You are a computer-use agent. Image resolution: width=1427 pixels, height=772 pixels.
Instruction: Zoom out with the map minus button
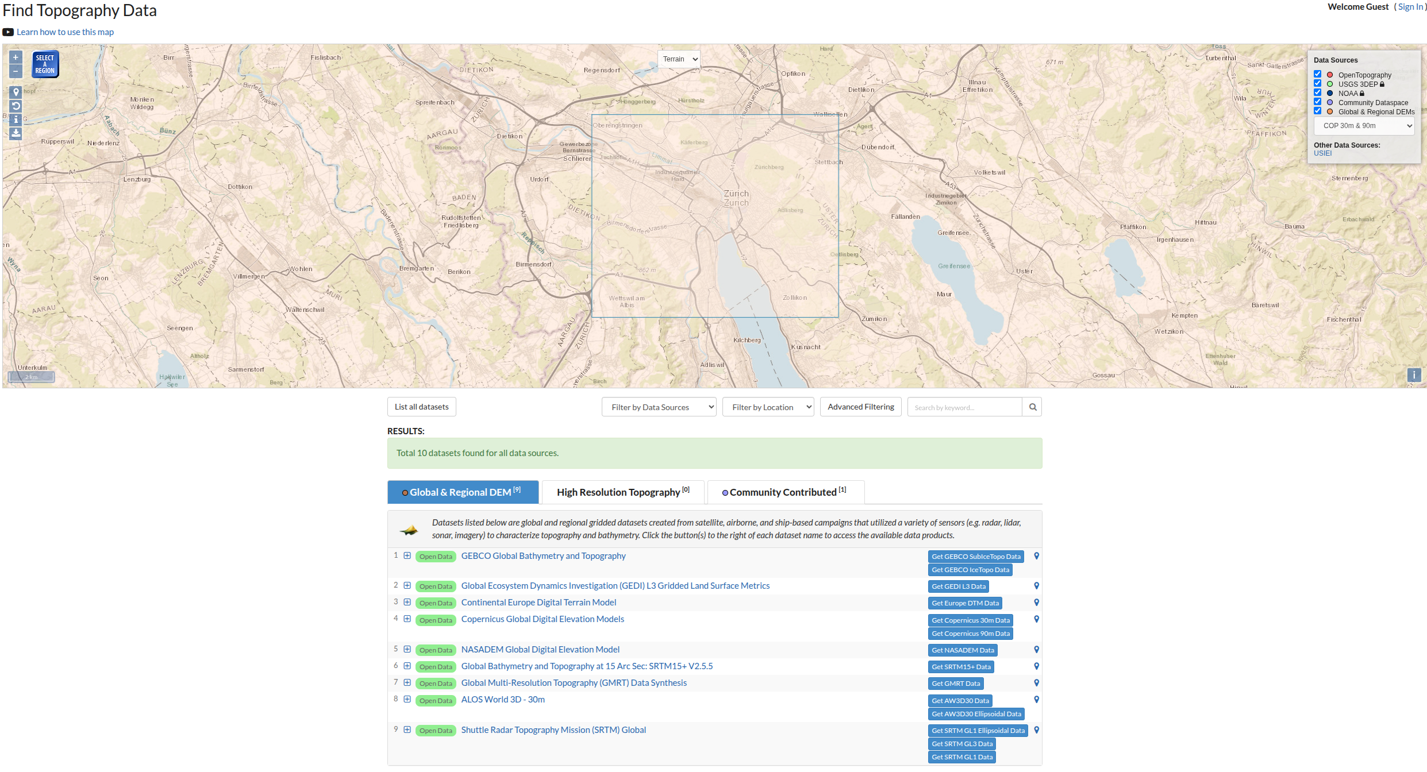(x=16, y=71)
